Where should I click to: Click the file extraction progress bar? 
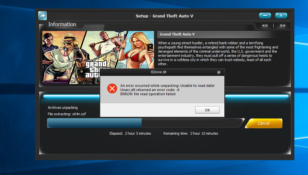(146, 123)
